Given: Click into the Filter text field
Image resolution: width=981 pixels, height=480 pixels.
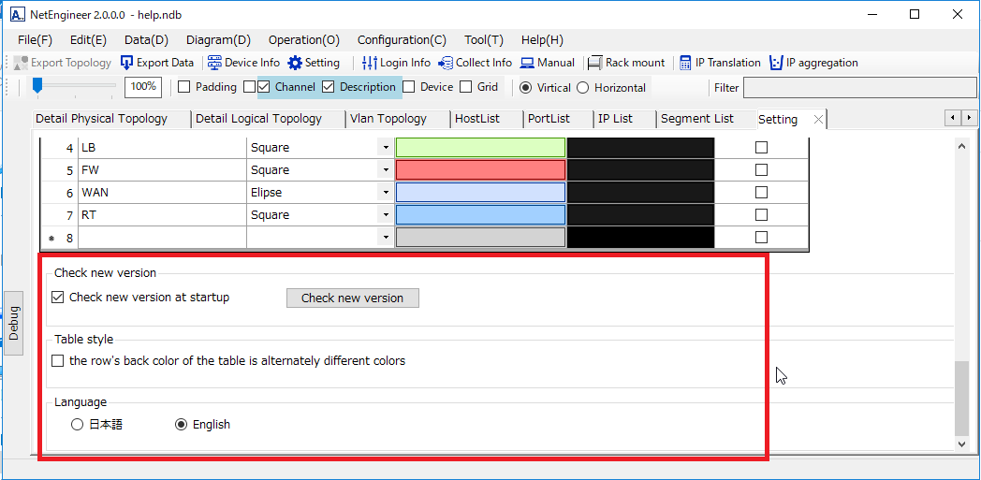Looking at the screenshot, I should click(859, 88).
